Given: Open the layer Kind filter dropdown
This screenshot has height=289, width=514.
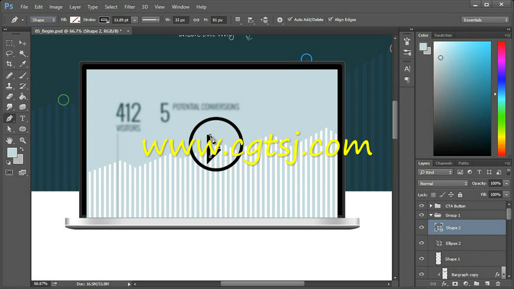Looking at the screenshot, I should click(435, 172).
